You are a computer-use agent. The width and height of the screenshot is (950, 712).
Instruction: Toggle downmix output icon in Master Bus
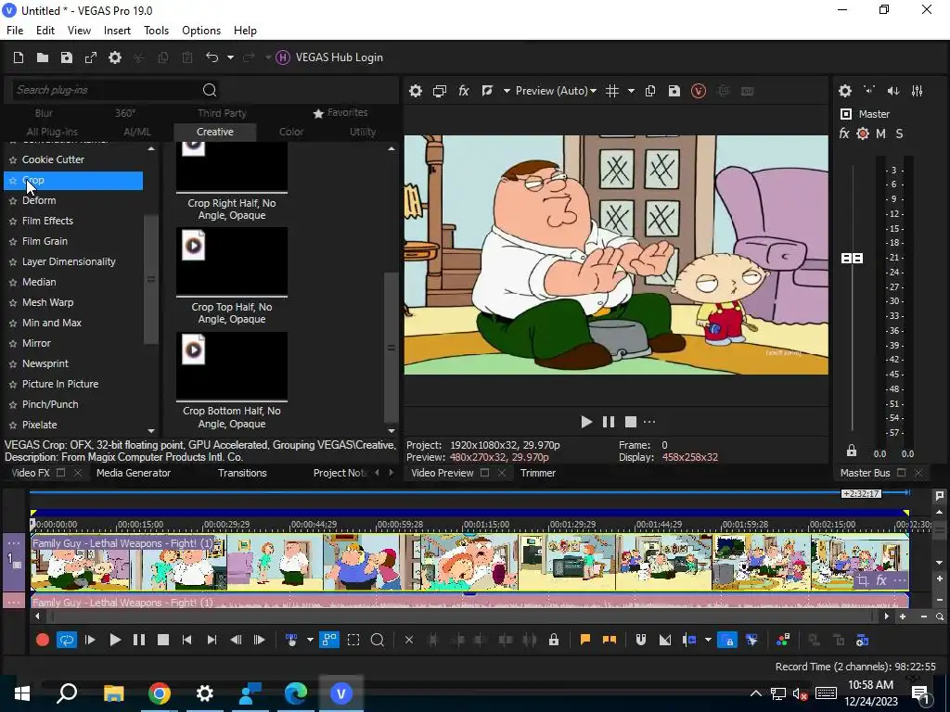869,91
